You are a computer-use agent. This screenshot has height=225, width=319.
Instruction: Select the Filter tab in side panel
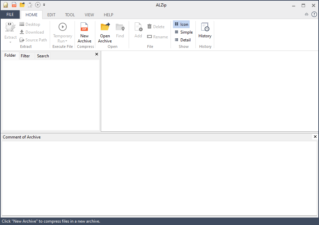coord(25,56)
